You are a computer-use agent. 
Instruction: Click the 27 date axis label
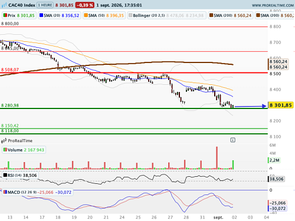(x=171, y=217)
